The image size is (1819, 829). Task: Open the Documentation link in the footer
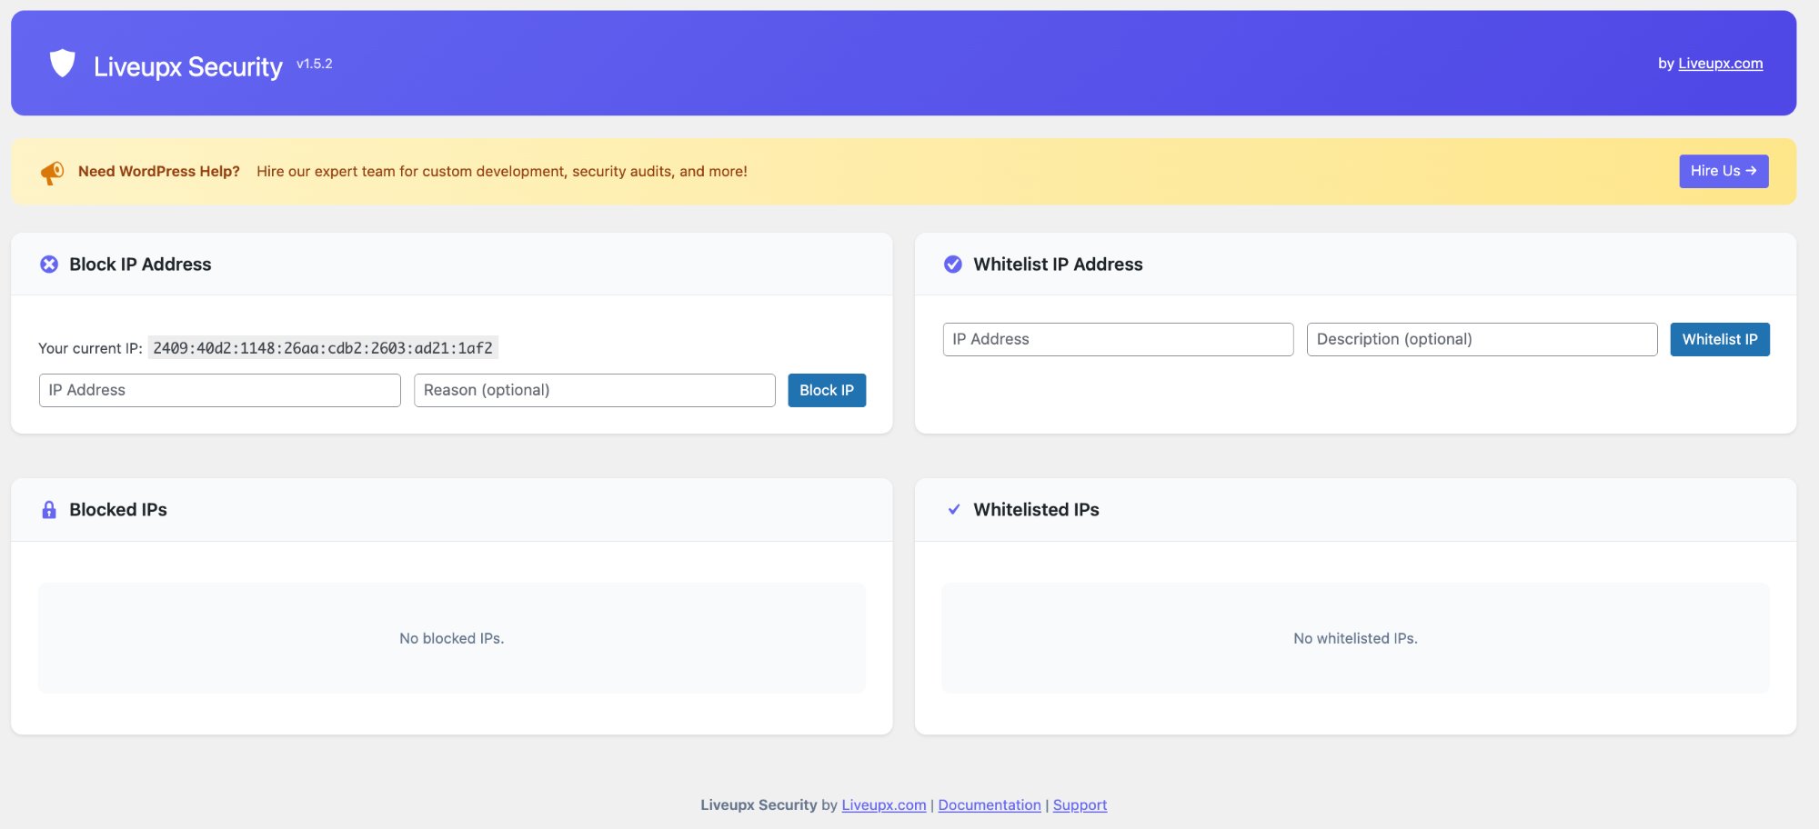pyautogui.click(x=990, y=804)
